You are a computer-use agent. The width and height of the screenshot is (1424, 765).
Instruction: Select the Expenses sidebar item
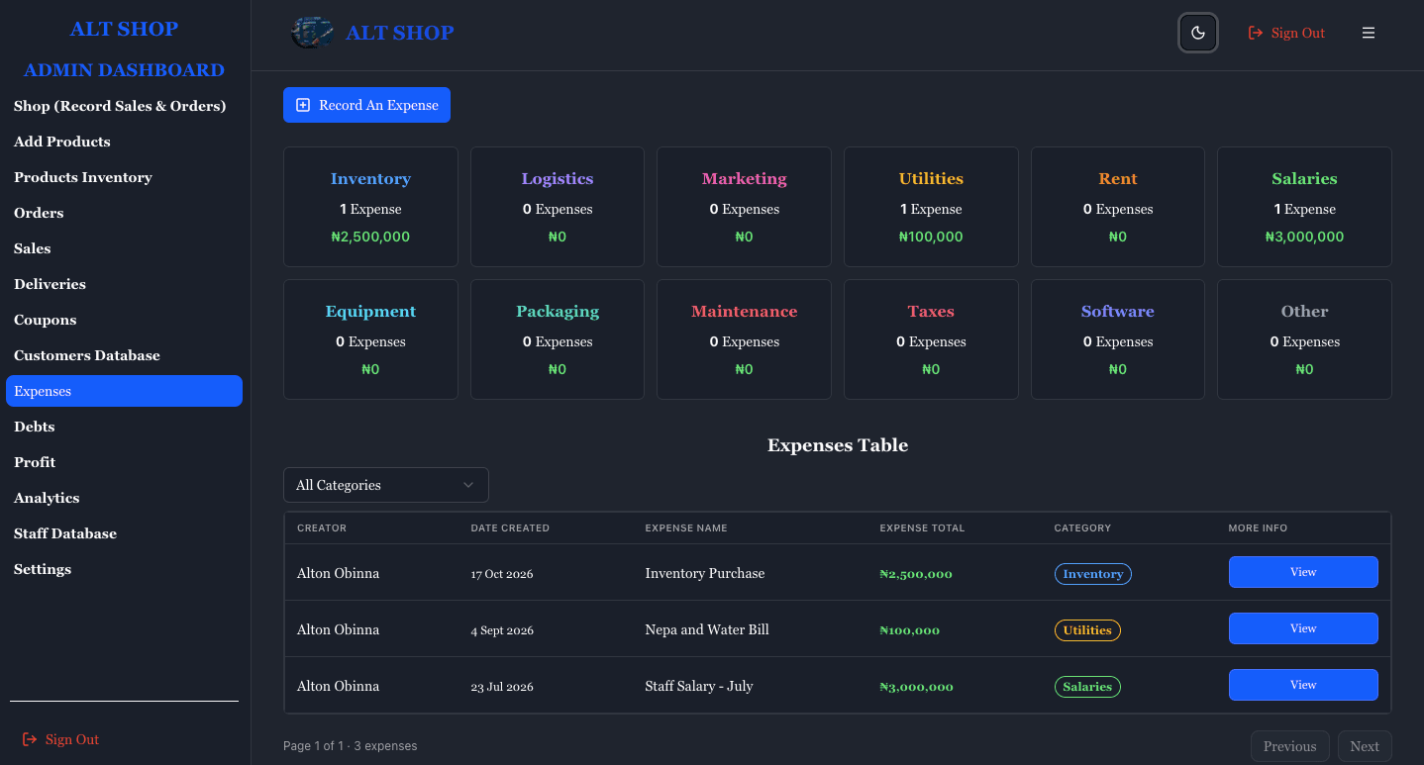point(124,391)
